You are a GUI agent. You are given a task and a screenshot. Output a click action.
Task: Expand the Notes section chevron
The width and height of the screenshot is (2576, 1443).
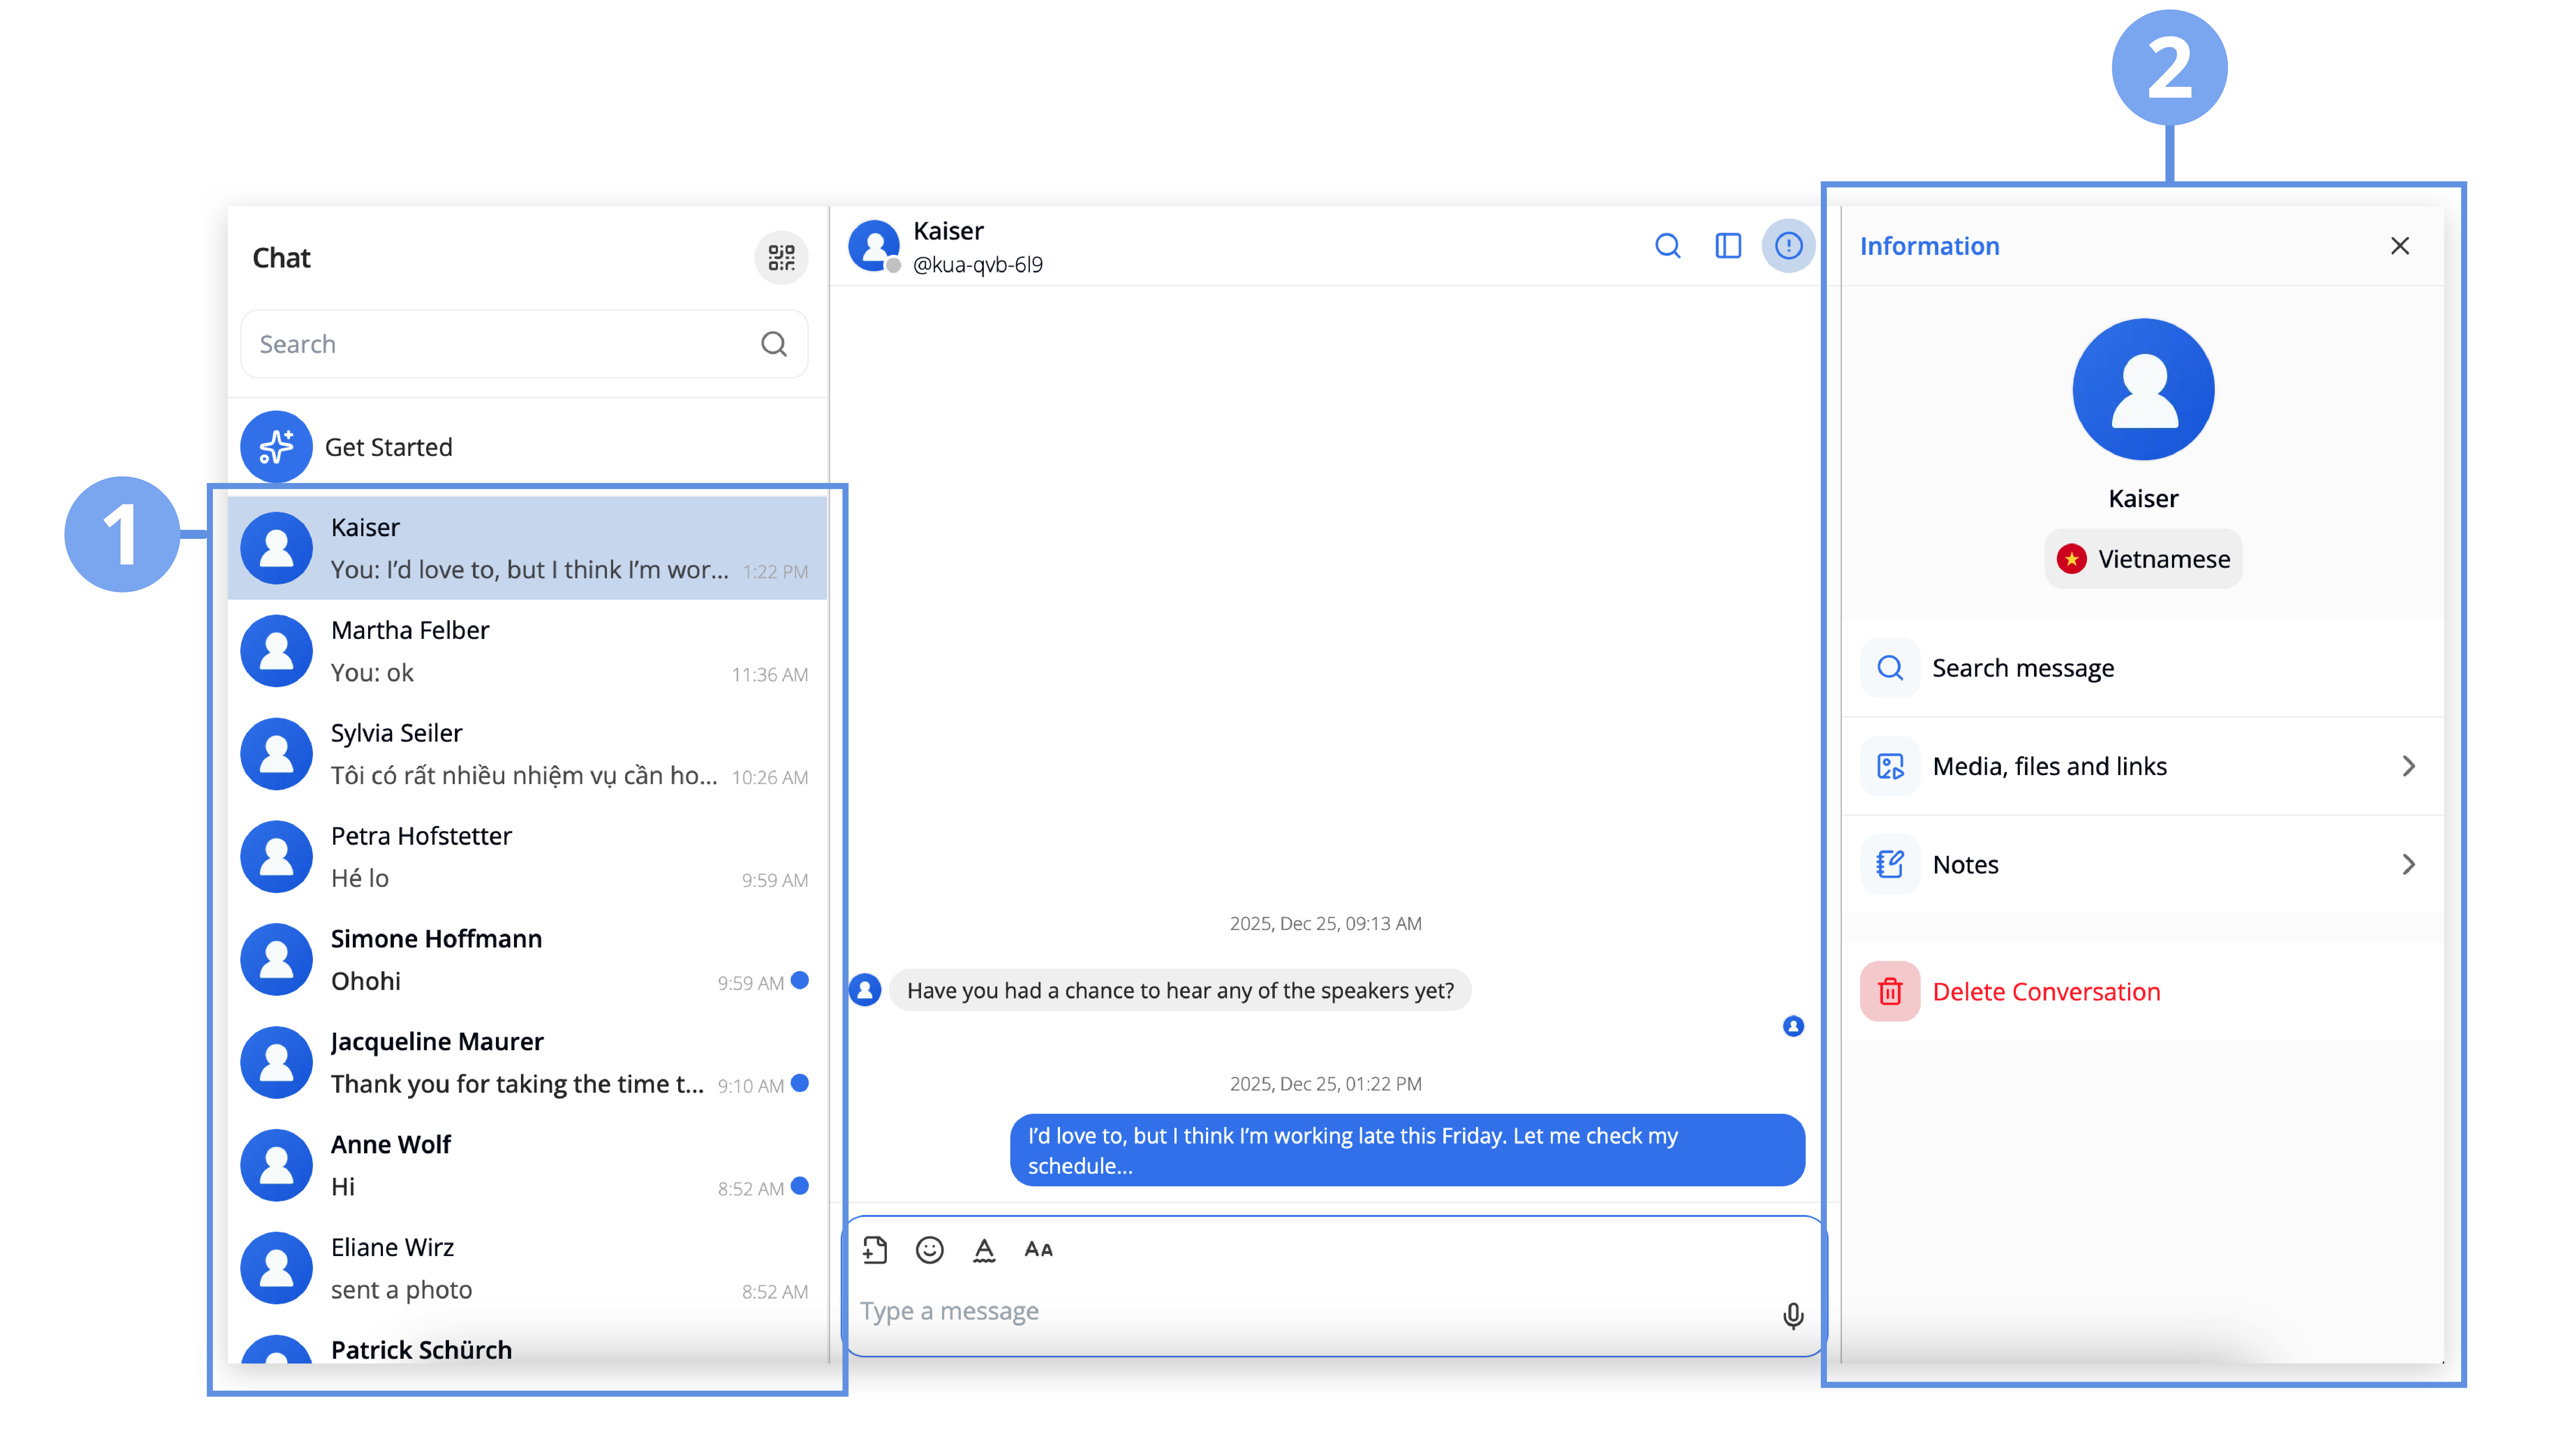[x=2408, y=864]
